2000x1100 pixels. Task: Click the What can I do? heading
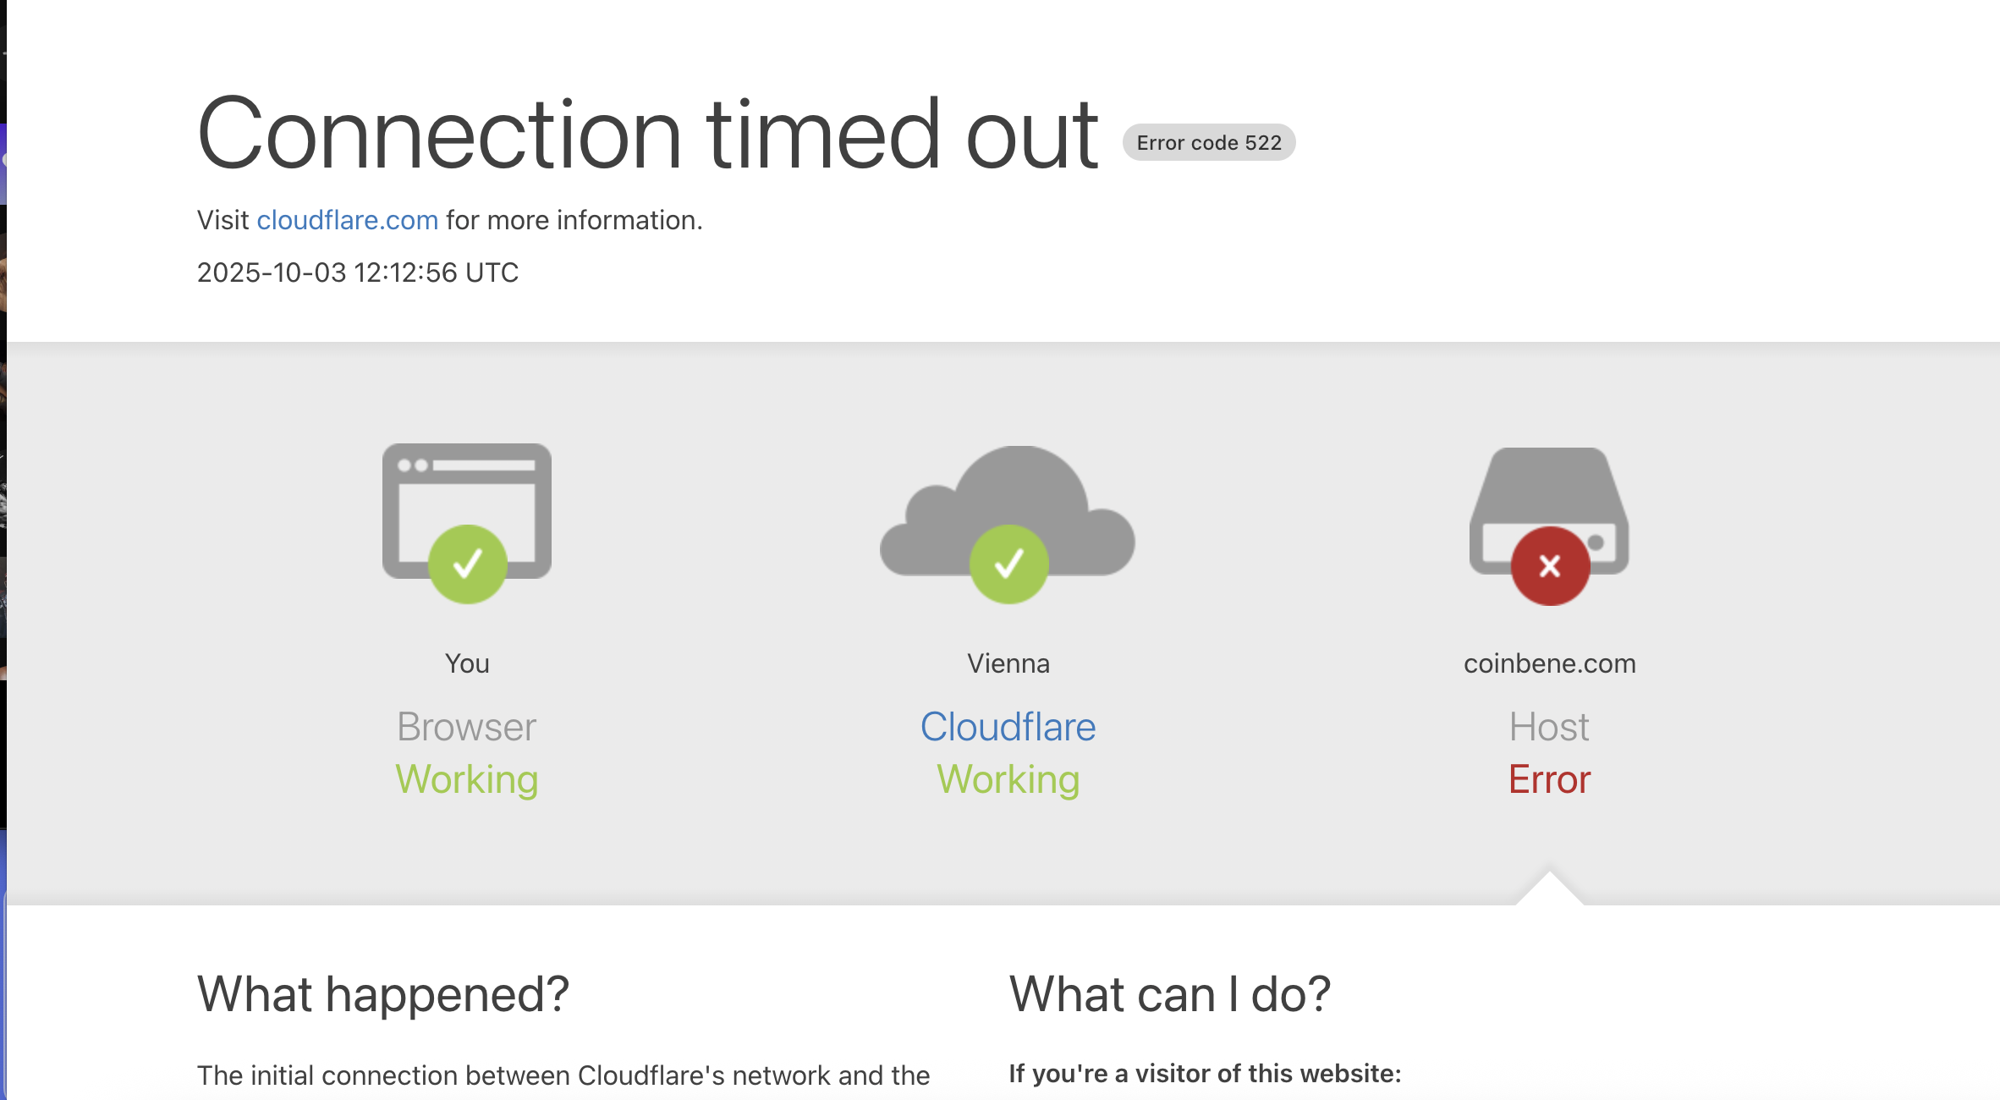click(1169, 994)
